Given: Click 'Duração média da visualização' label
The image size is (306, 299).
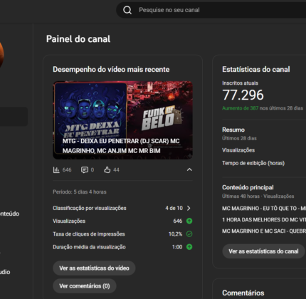Looking at the screenshot, I should pyautogui.click(x=89, y=247).
